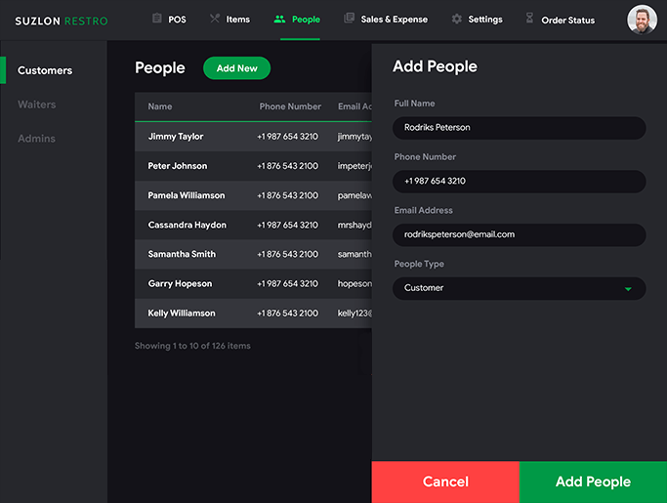Select the Pamela Williamson row

253,195
